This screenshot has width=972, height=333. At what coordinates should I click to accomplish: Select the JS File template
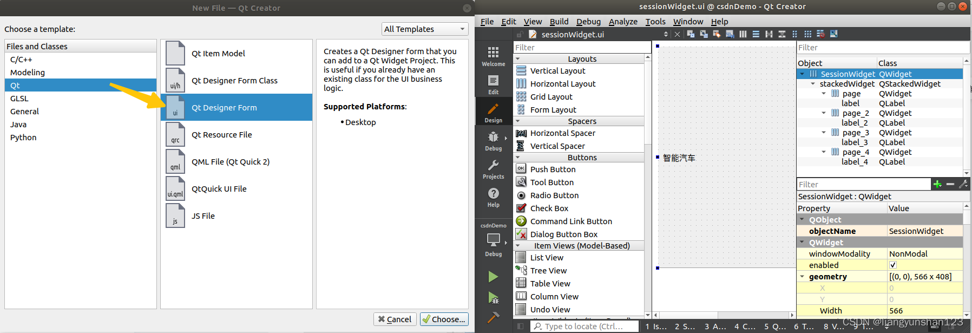pos(237,216)
